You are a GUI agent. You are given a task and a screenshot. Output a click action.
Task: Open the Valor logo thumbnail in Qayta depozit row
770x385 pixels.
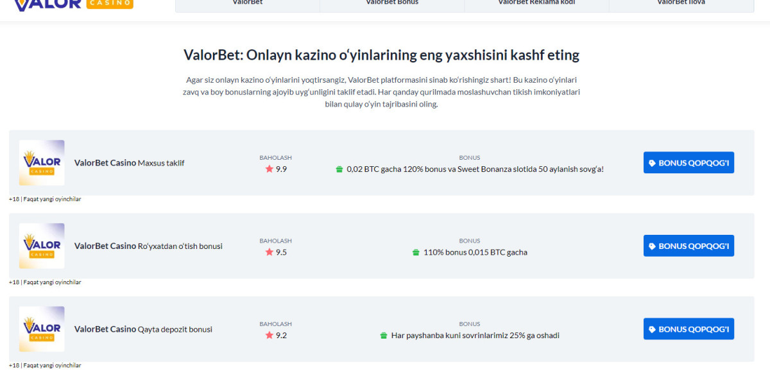pos(42,329)
